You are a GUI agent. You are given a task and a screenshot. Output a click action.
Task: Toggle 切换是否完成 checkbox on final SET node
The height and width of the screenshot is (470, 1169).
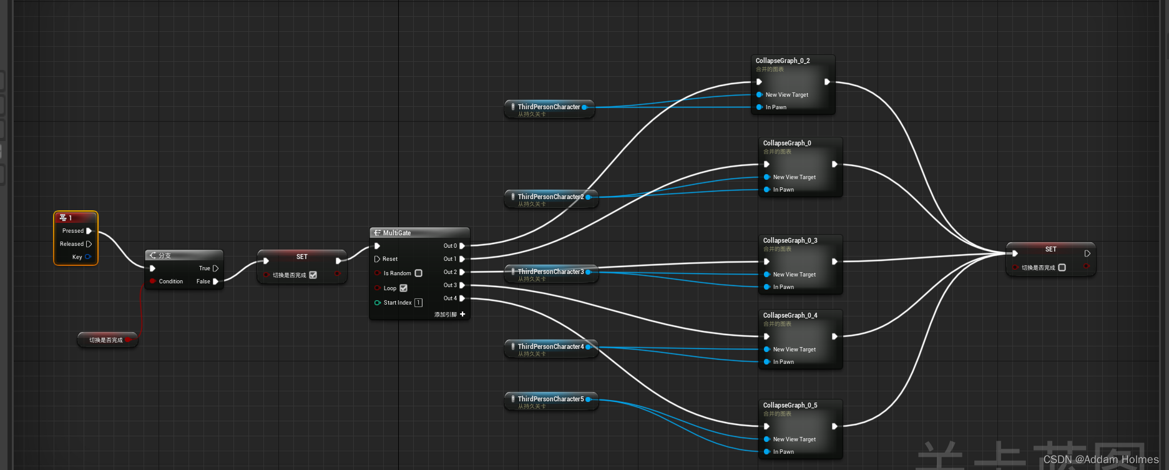(x=1062, y=267)
